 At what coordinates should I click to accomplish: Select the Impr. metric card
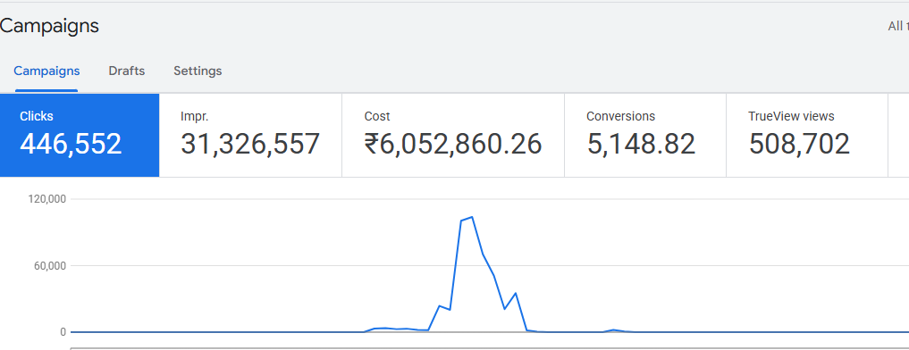pyautogui.click(x=250, y=136)
